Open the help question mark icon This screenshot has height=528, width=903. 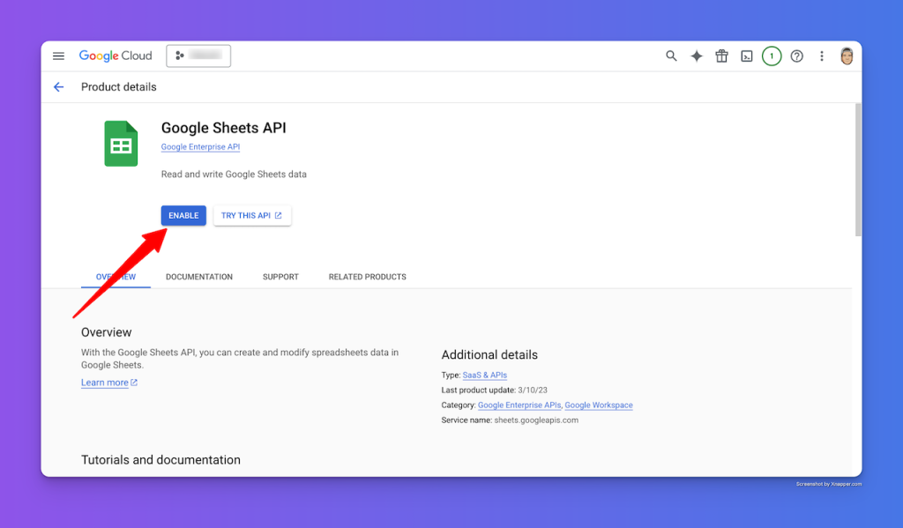coord(796,56)
